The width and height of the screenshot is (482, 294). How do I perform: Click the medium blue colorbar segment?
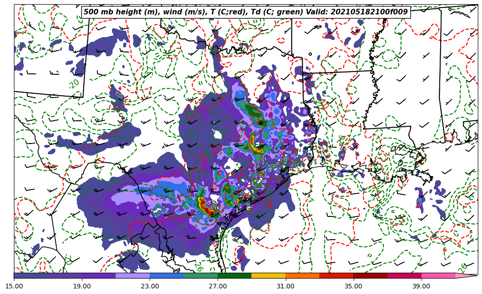166,275
